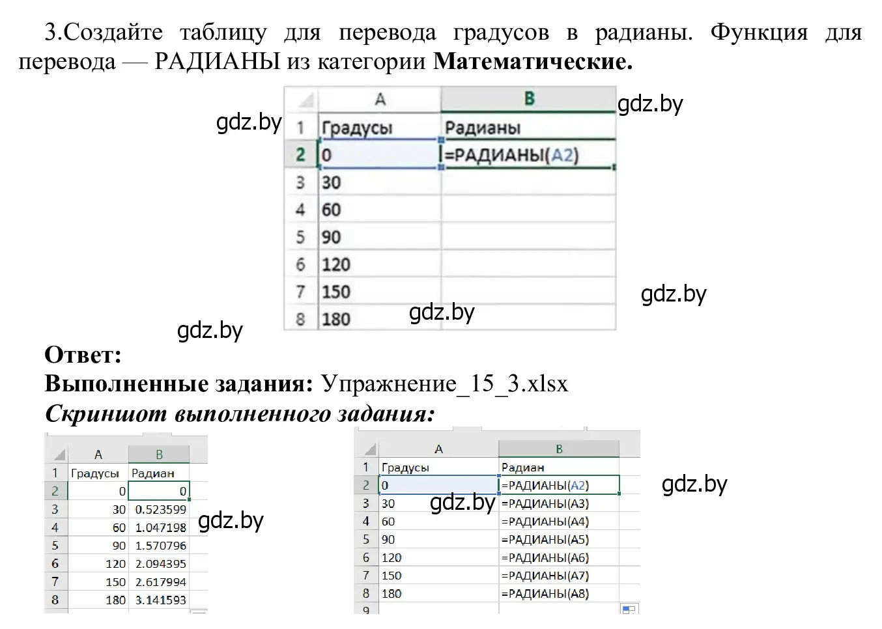Select cell with 120 in the task example table
This screenshot has width=882, height=629.
[x=380, y=264]
